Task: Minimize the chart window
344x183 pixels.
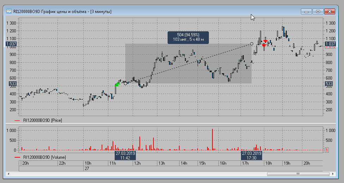Action: point(307,12)
